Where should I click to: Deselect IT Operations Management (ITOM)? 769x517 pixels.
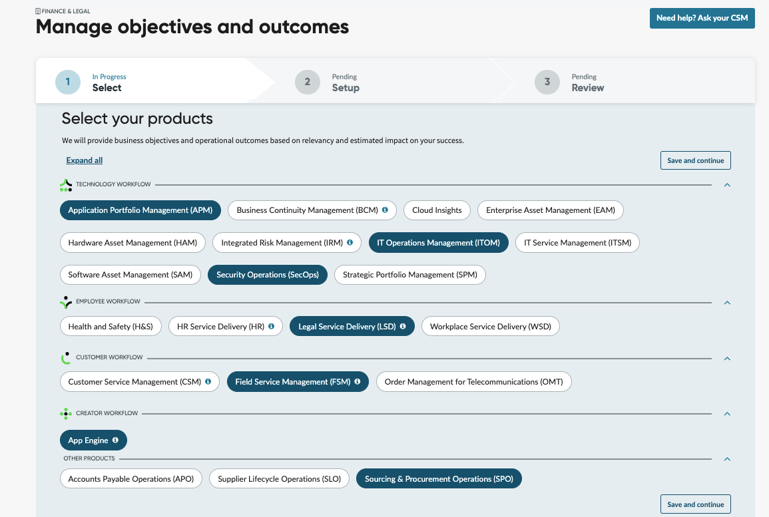click(x=439, y=243)
